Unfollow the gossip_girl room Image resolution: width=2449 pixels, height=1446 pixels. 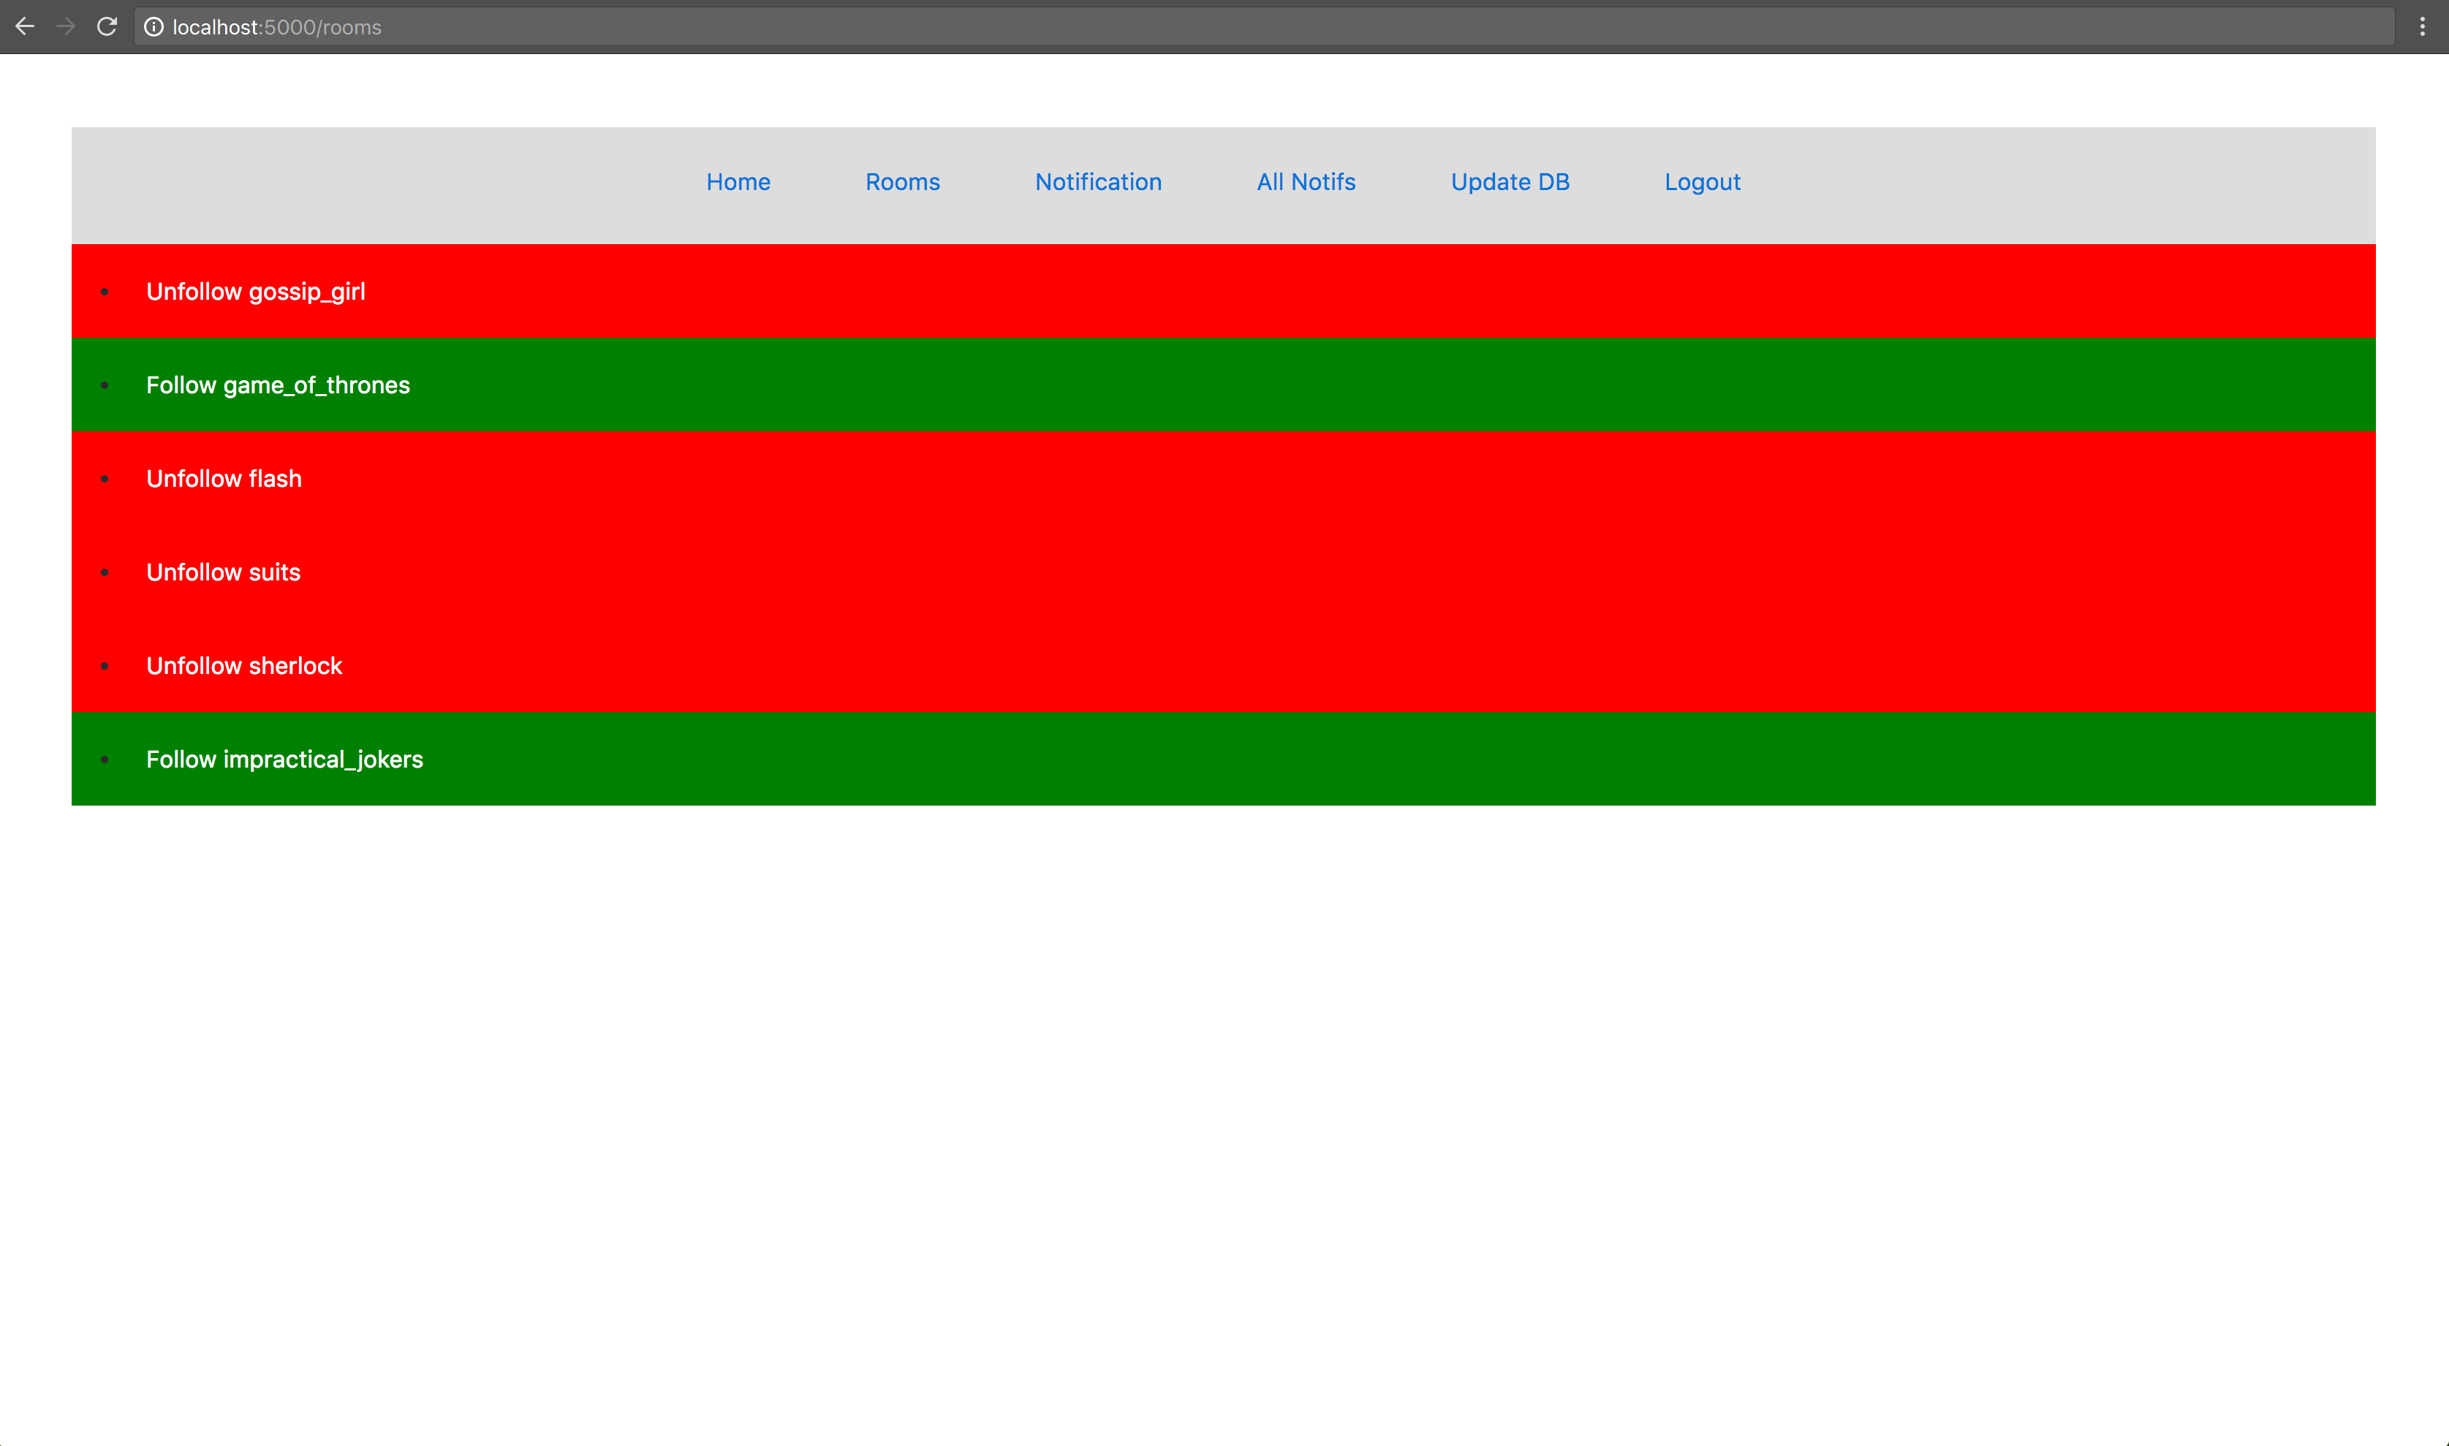coord(255,292)
